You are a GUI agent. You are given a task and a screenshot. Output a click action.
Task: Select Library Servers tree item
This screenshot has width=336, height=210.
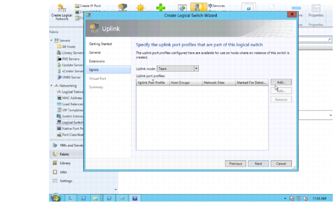tap(70, 53)
